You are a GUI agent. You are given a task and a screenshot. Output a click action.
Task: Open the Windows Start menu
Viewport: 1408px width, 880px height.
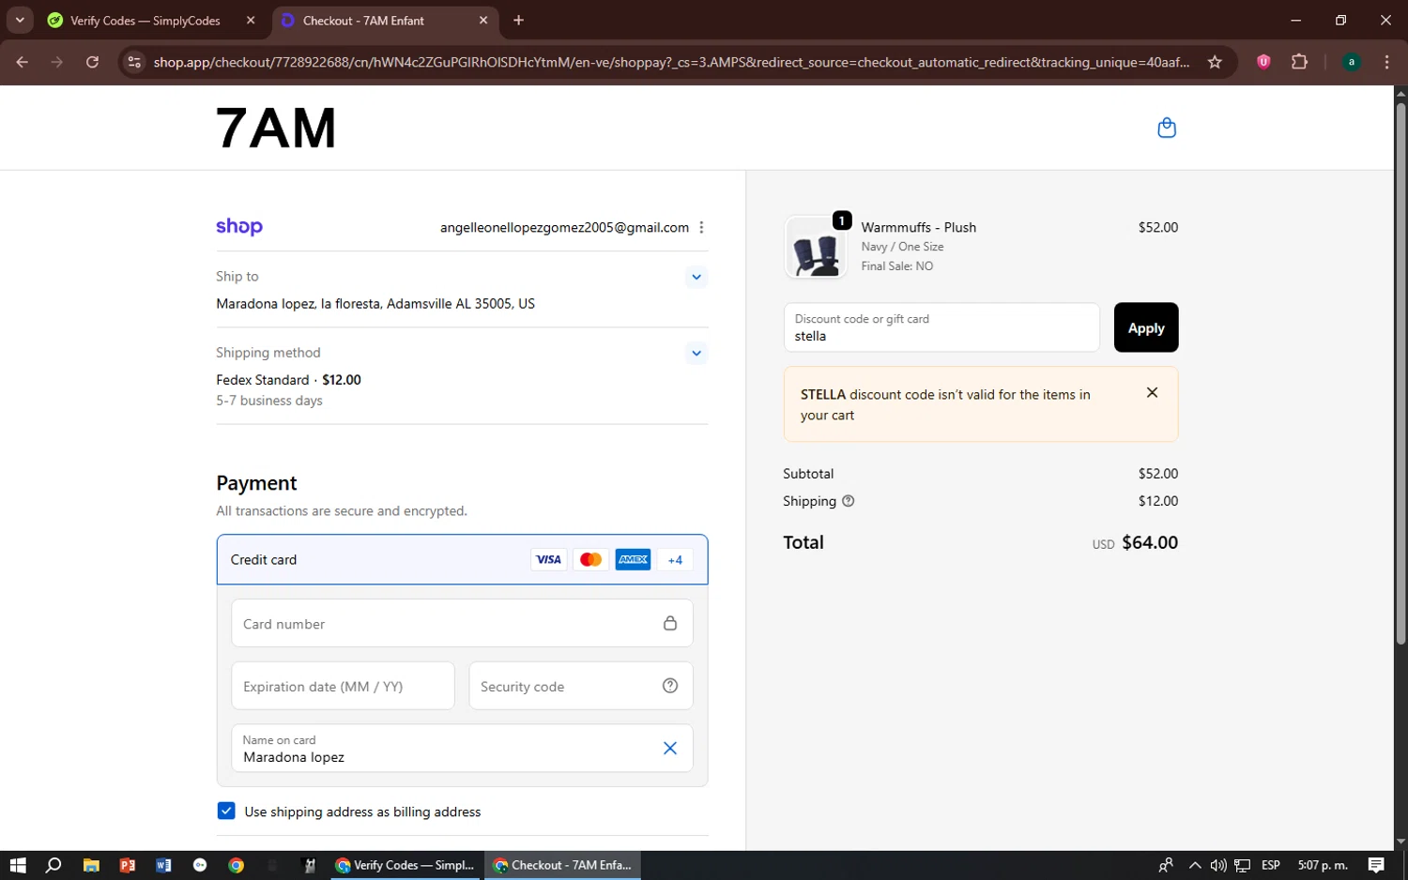(x=18, y=865)
